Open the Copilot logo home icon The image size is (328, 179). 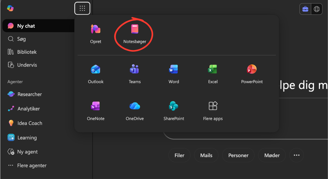click(x=10, y=8)
